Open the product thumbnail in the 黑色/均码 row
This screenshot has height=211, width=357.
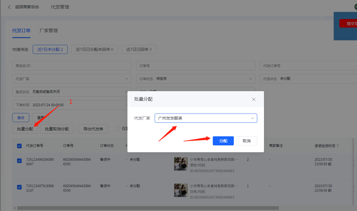[x=181, y=164]
